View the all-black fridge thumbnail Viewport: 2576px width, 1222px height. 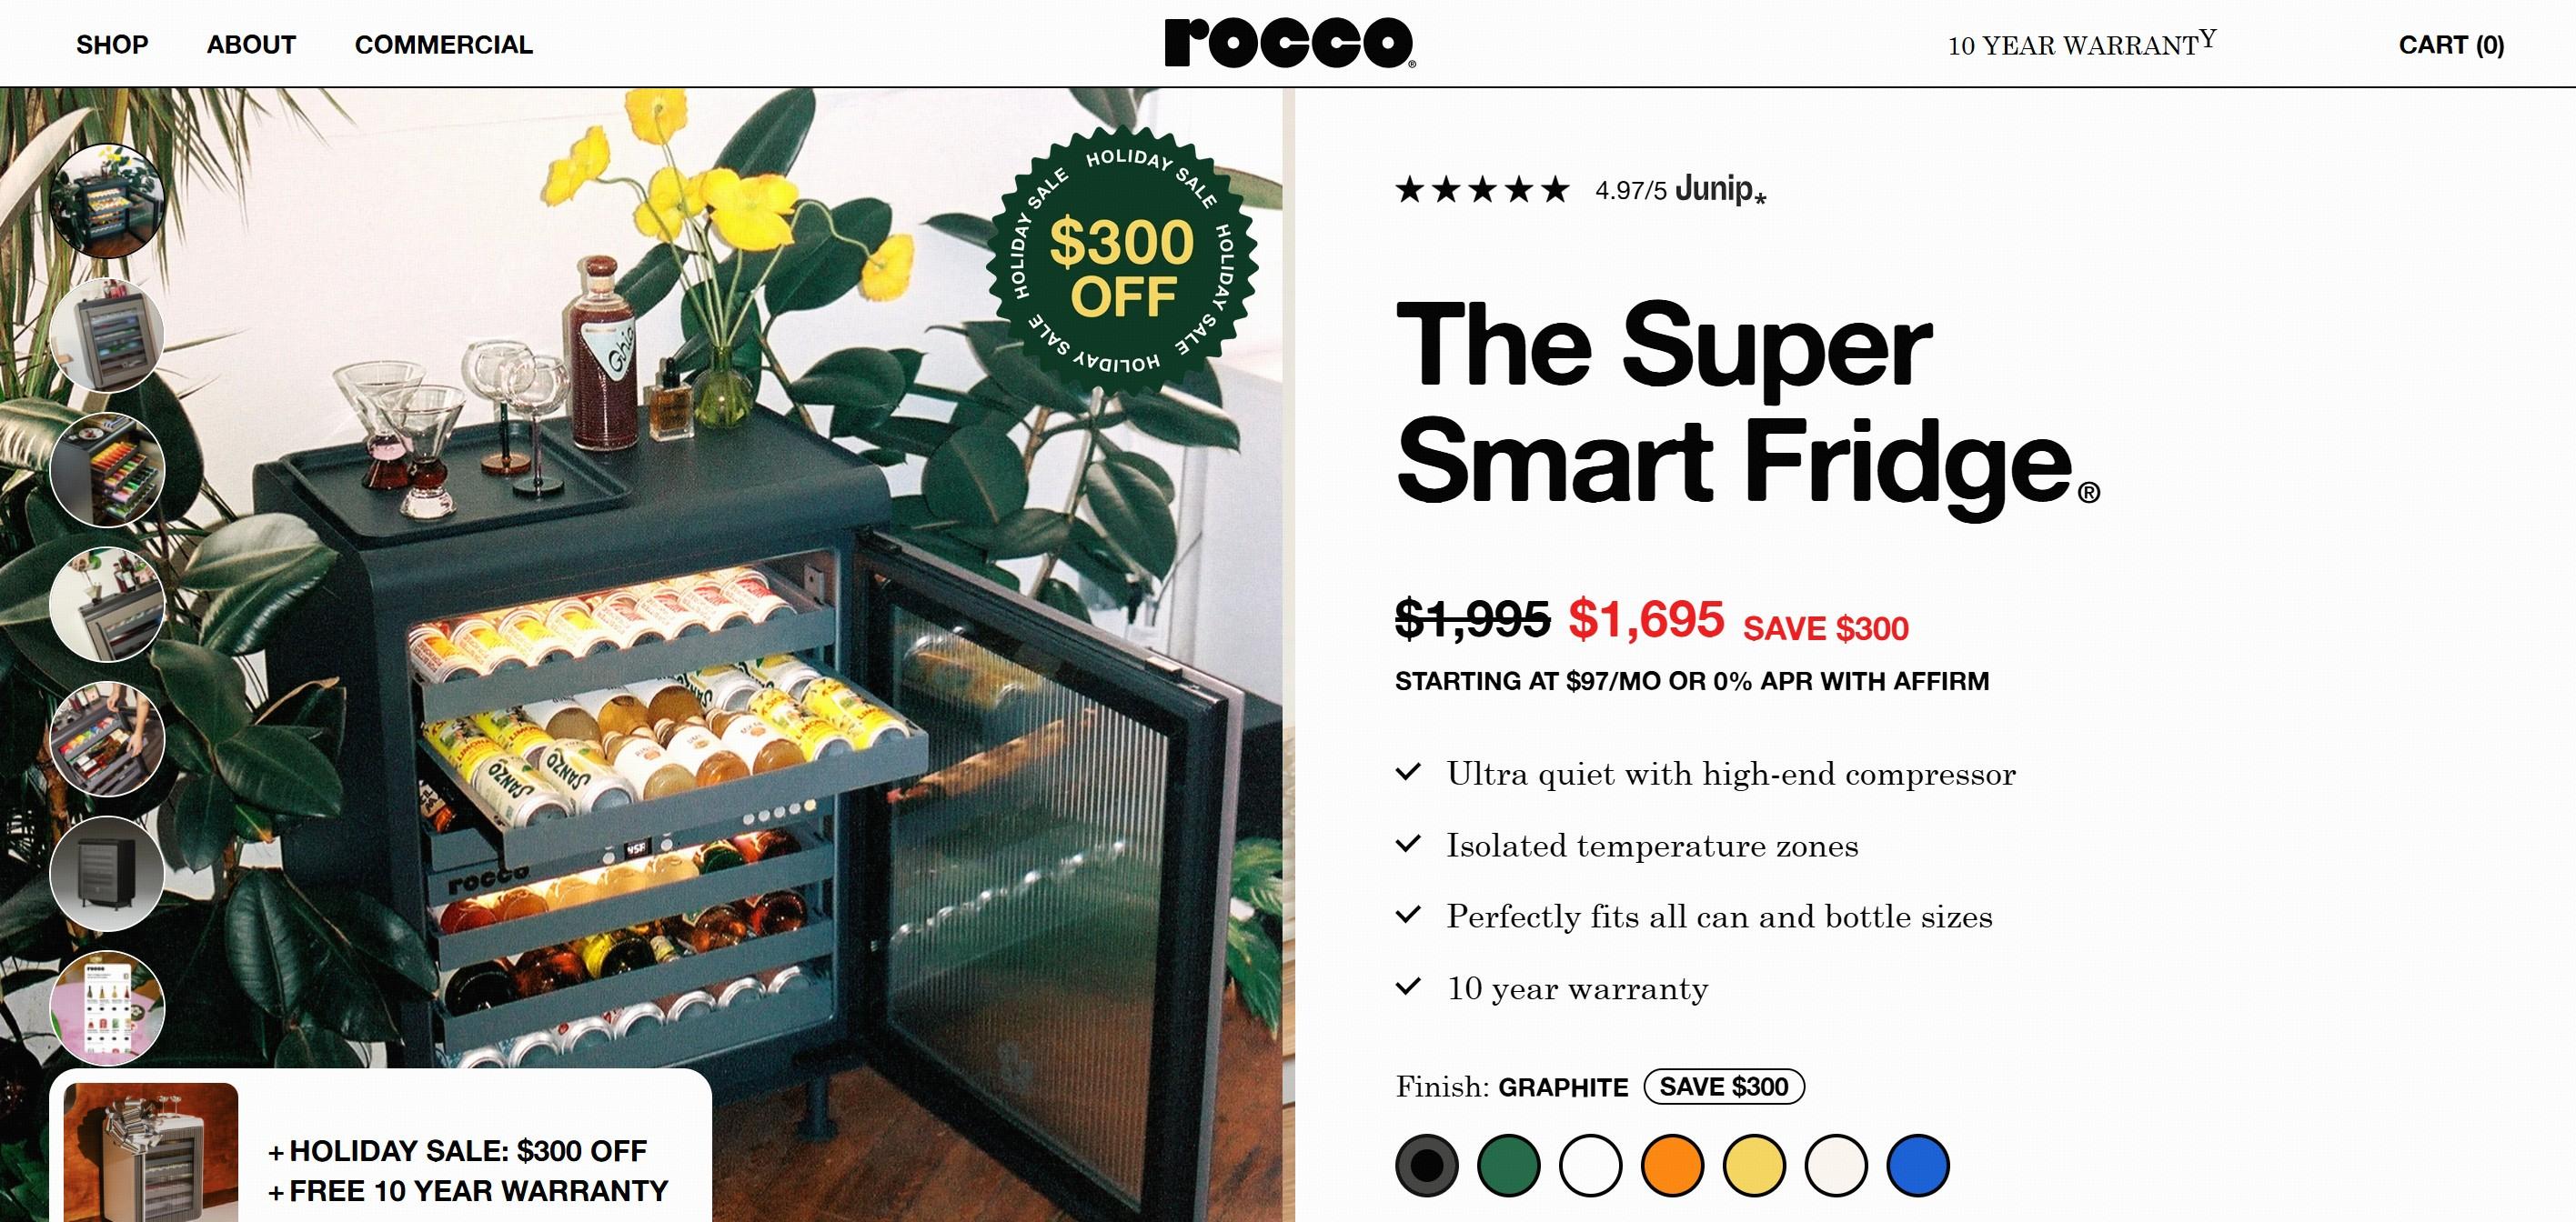(x=107, y=873)
